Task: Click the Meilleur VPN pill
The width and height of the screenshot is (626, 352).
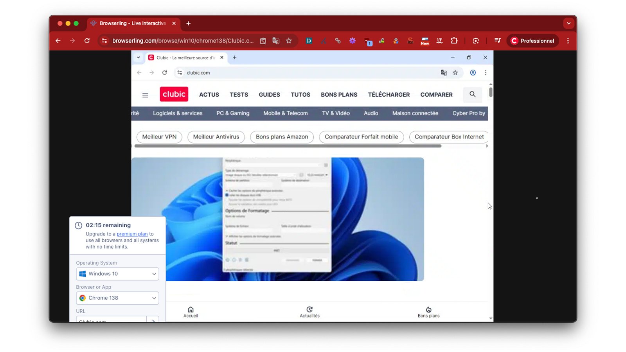Action: pos(159,137)
